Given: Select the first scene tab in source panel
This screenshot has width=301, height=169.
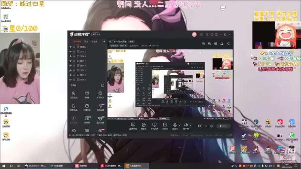Looking at the screenshot, I should click(x=77, y=41).
